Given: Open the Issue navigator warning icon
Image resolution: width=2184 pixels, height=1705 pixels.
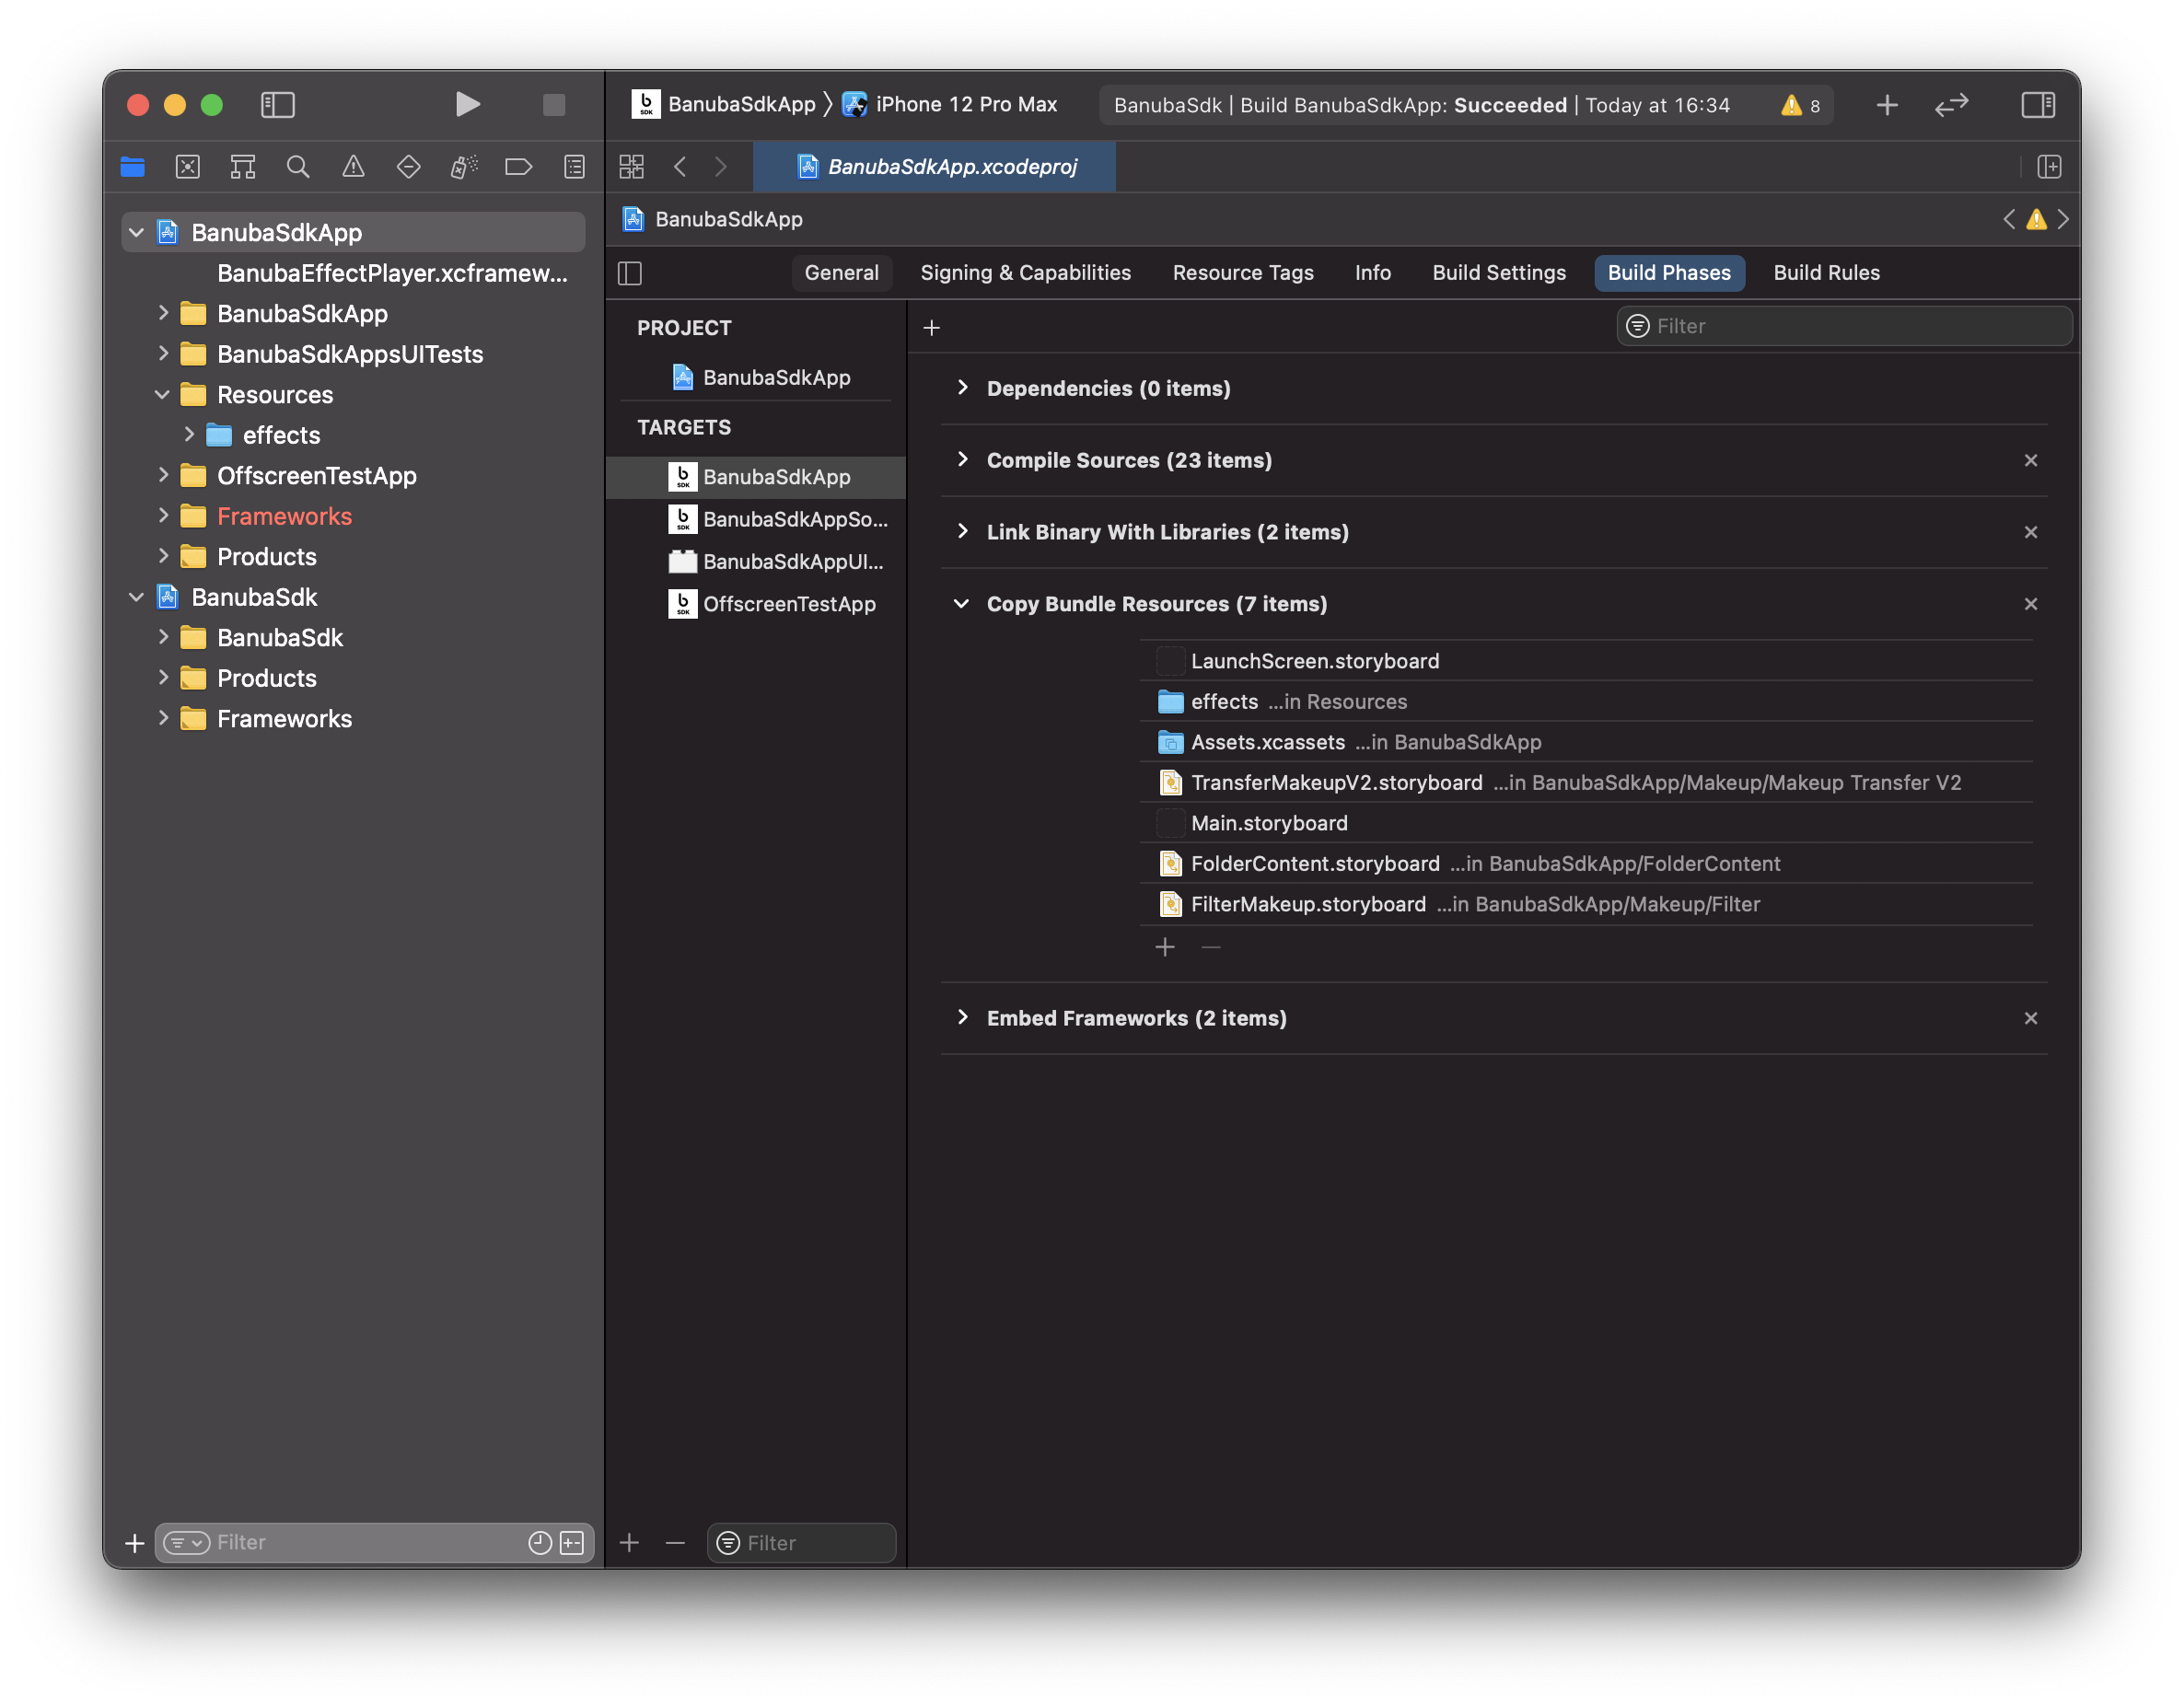Looking at the screenshot, I should pos(353,167).
